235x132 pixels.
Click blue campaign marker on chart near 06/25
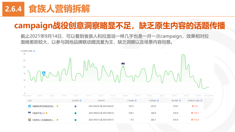pos(44,73)
